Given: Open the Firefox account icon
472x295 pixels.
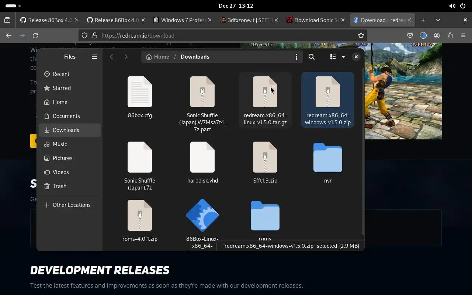Looking at the screenshot, I should (x=437, y=36).
